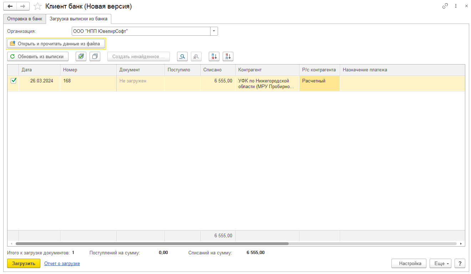Click the scrollbar right arrow
Screen dimensions: 471x274
point(461,244)
